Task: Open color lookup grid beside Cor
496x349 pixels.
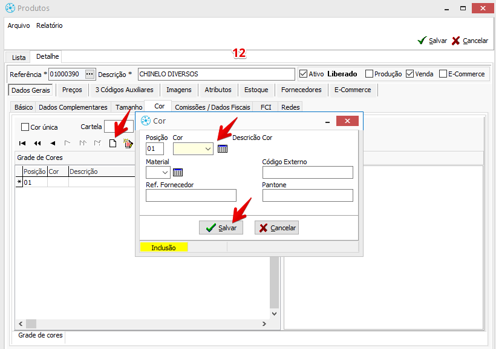Action: 223,148
